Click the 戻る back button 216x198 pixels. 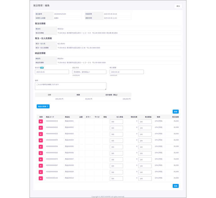click(x=178, y=6)
